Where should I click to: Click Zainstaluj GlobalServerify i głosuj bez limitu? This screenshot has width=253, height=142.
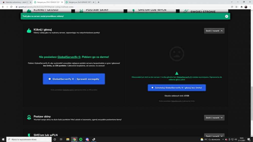[177, 88]
